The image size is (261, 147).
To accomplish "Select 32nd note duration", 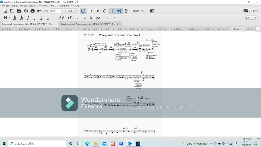I will tap(14, 18).
